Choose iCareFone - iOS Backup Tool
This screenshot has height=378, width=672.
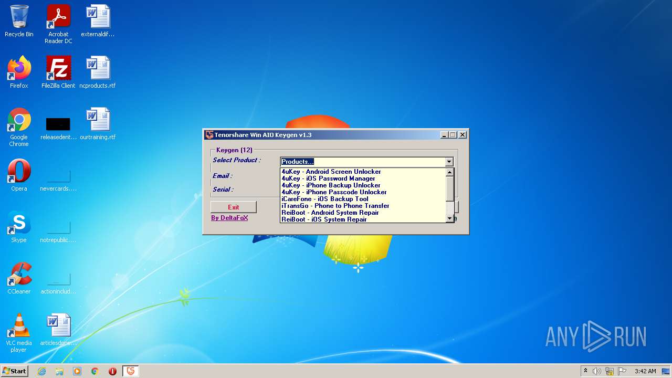pos(363,199)
